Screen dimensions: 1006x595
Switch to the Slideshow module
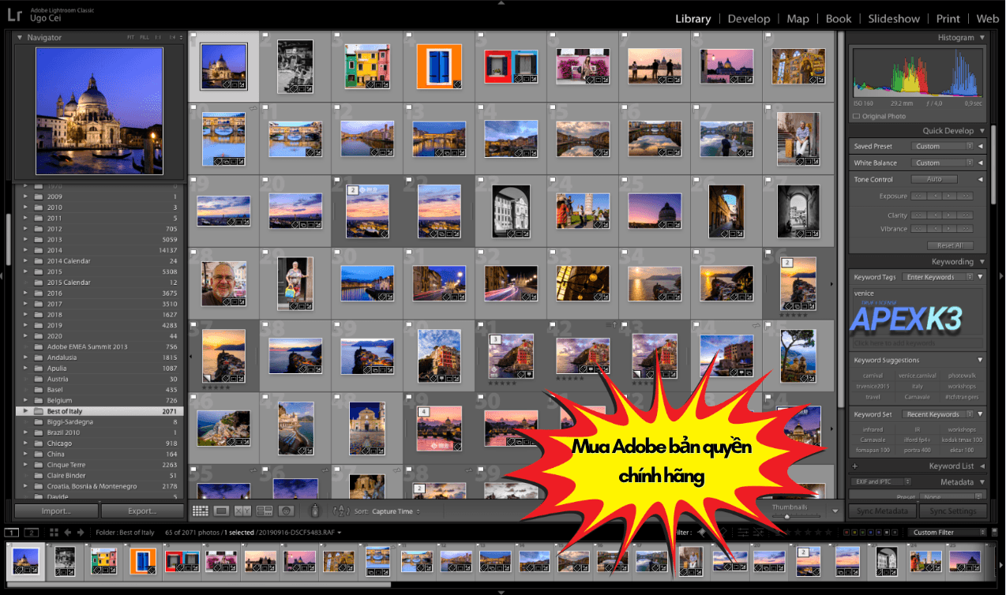(x=894, y=19)
